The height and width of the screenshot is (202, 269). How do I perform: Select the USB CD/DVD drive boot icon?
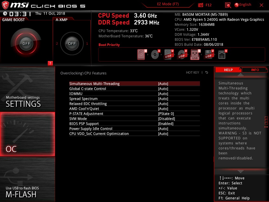[182, 54]
